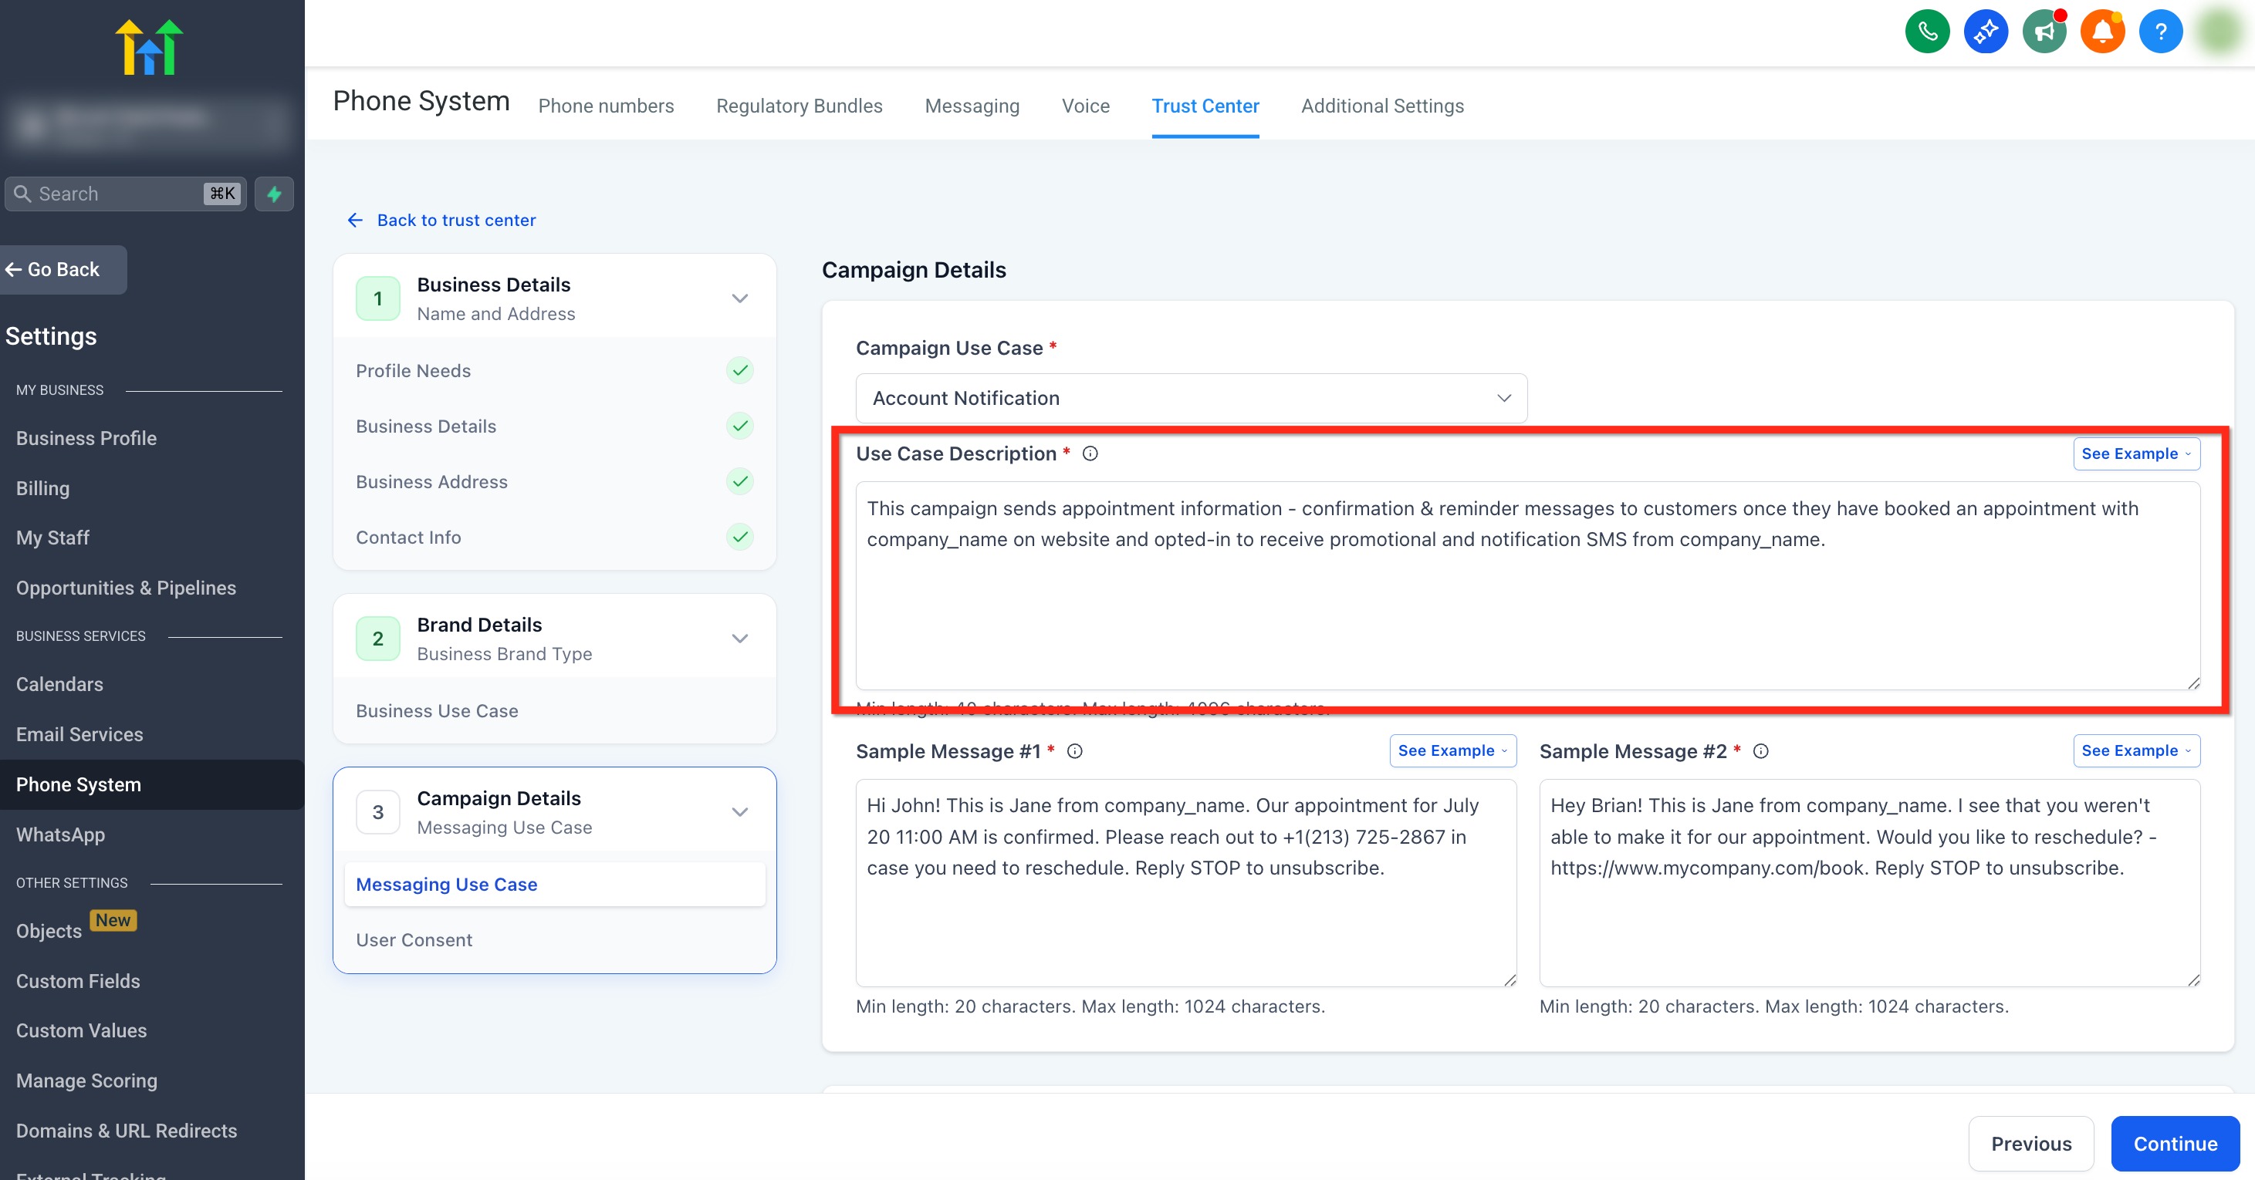Click the Continue button
Viewport: 2255px width, 1180px height.
click(x=2175, y=1143)
